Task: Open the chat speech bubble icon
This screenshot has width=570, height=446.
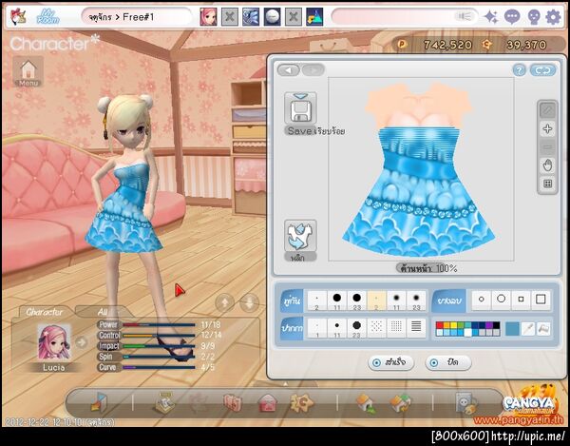Action: click(512, 17)
